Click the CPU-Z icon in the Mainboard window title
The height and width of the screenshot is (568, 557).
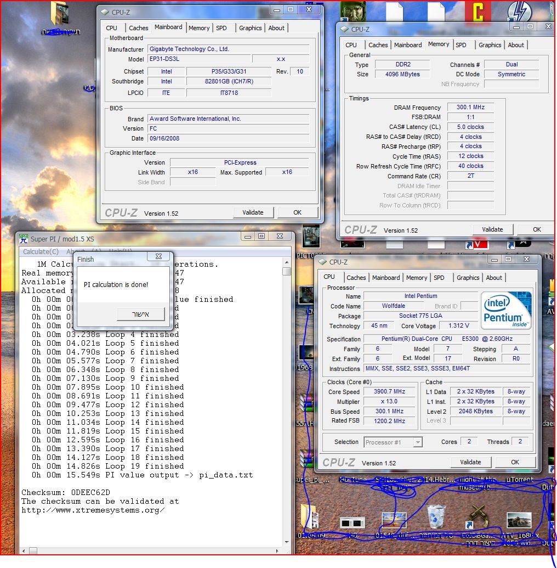pyautogui.click(x=105, y=12)
